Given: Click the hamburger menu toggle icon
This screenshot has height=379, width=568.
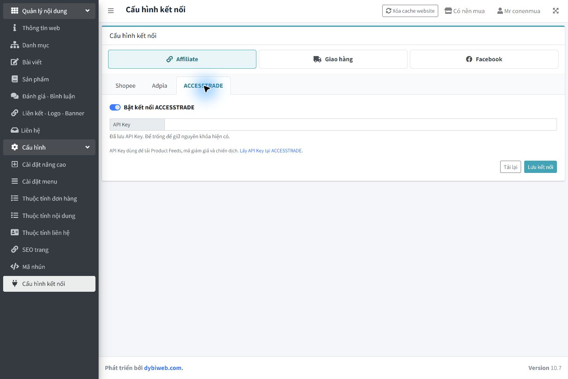Looking at the screenshot, I should 111,11.
